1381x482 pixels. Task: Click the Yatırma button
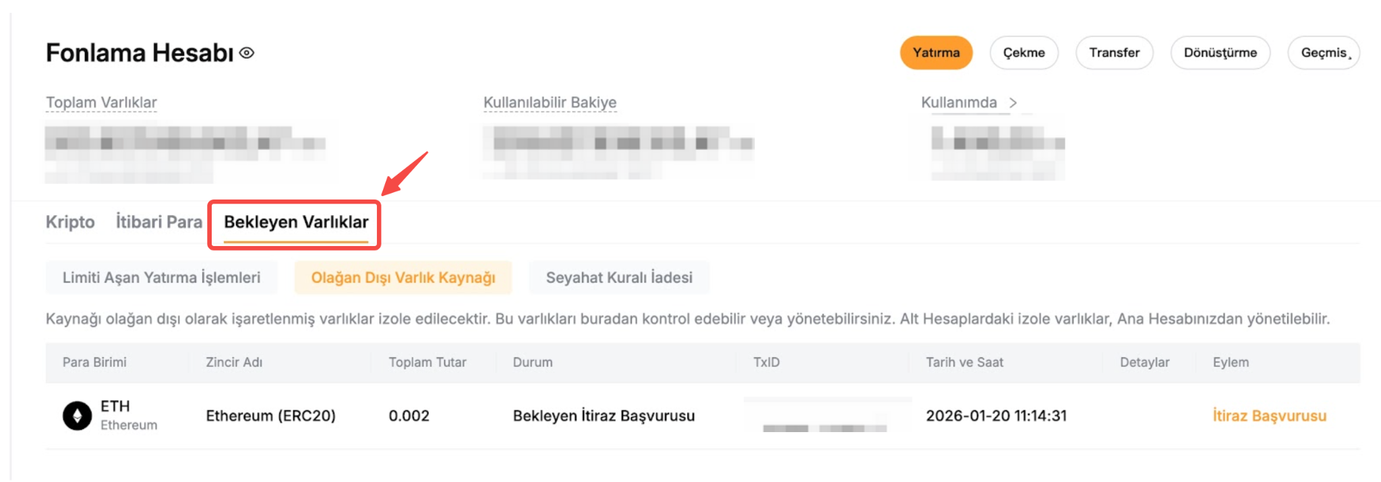(x=935, y=53)
